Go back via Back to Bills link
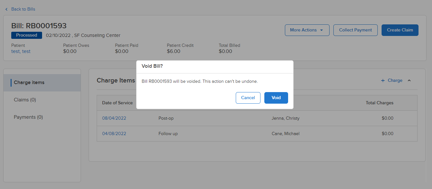432x189 pixels. click(23, 9)
